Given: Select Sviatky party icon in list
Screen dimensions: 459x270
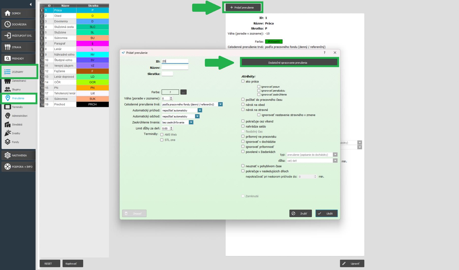Looking at the screenshot, I should click(x=8, y=133).
